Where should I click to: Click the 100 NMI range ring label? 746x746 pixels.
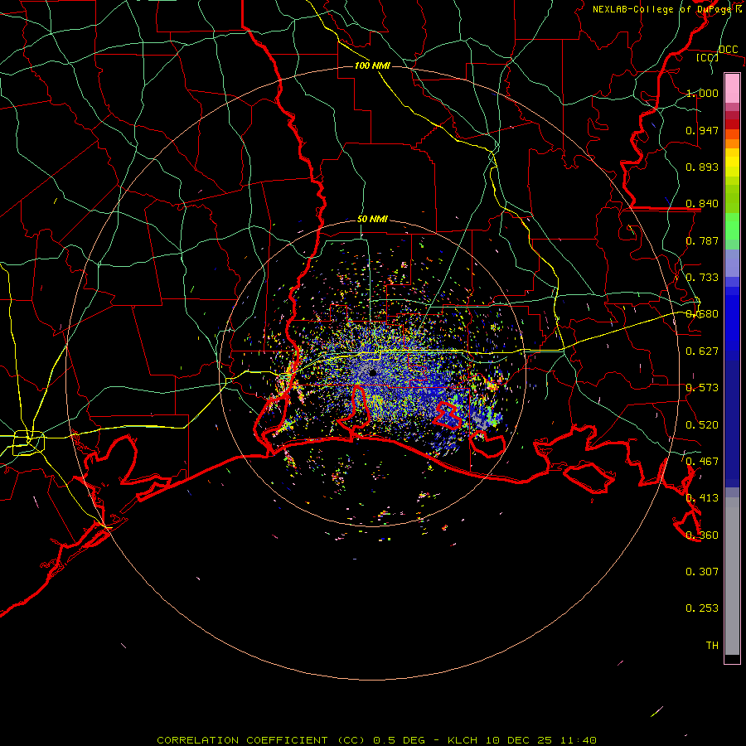372,65
